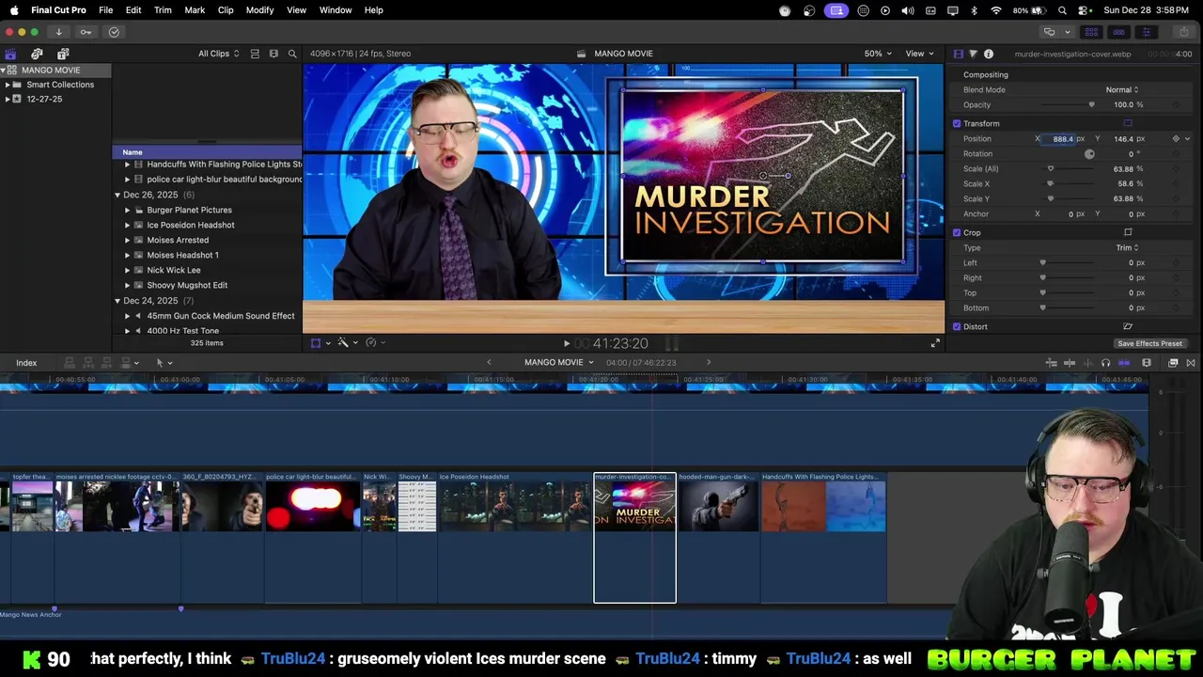The height and width of the screenshot is (677, 1203).
Task: Open the viewer View options dropdown
Action: (918, 54)
